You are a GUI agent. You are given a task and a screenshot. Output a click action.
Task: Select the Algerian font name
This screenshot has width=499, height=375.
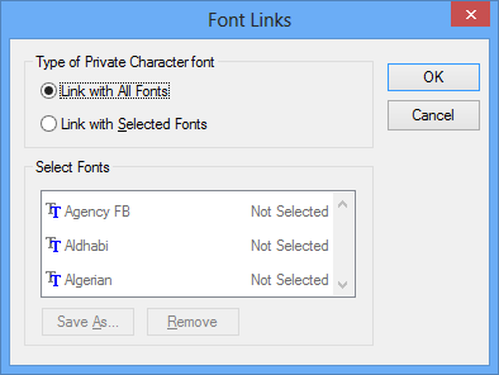88,281
